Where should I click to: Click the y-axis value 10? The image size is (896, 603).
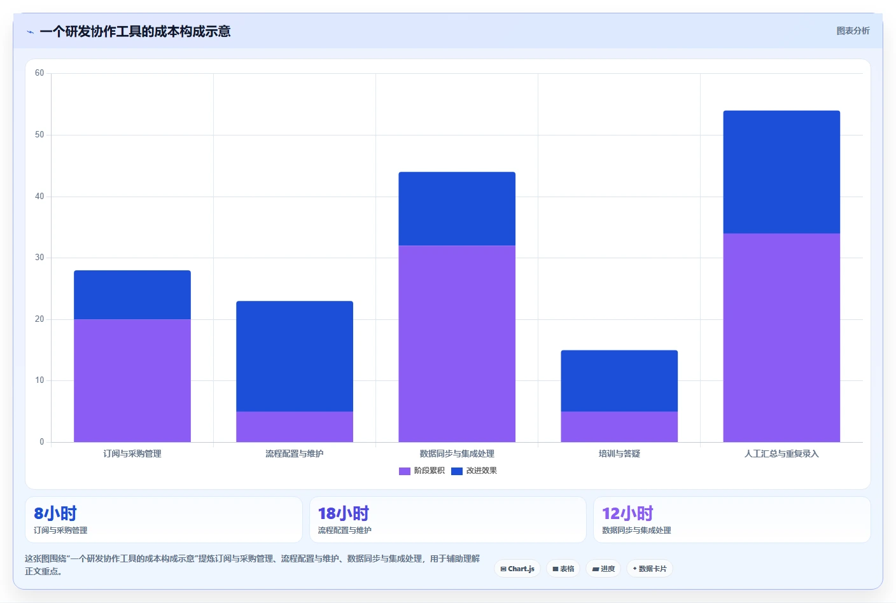[x=39, y=380]
